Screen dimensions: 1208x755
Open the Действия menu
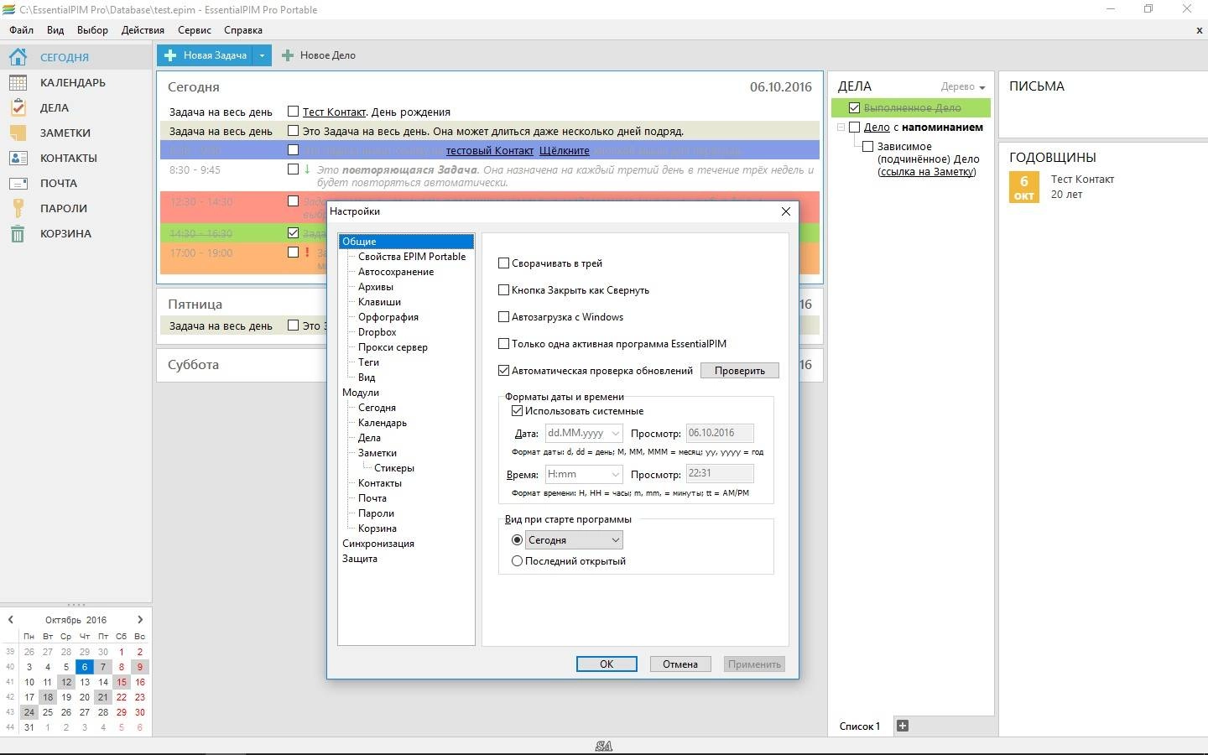[143, 30]
